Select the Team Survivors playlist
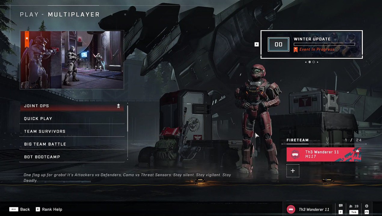 point(72,131)
